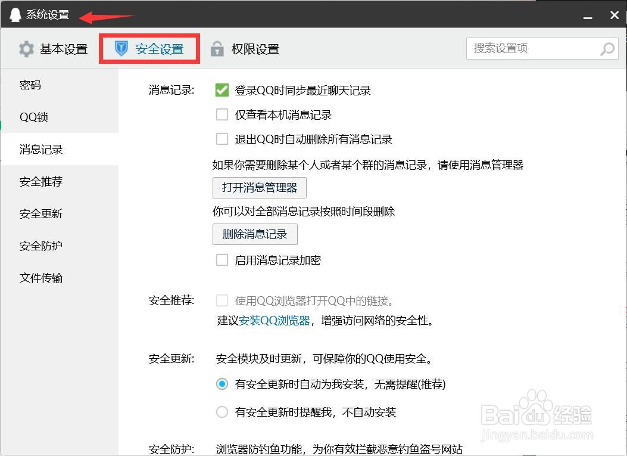This screenshot has width=627, height=456.
Task: Select 密码 in the sidebar
Action: pyautogui.click(x=31, y=85)
